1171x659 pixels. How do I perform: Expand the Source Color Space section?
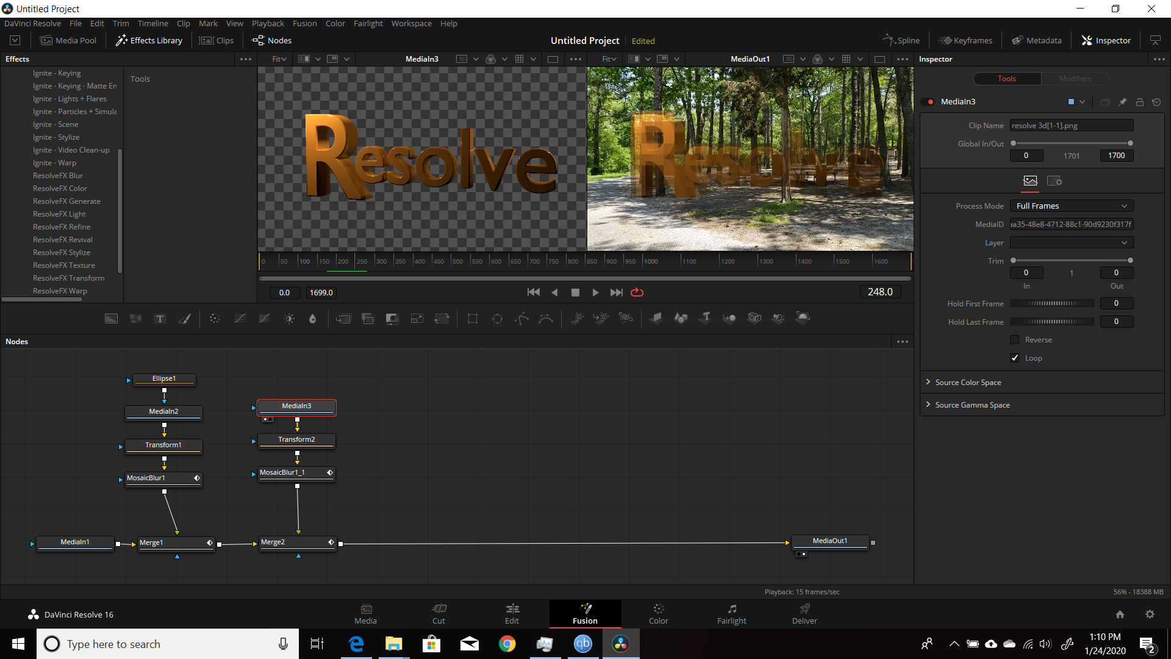pos(968,383)
